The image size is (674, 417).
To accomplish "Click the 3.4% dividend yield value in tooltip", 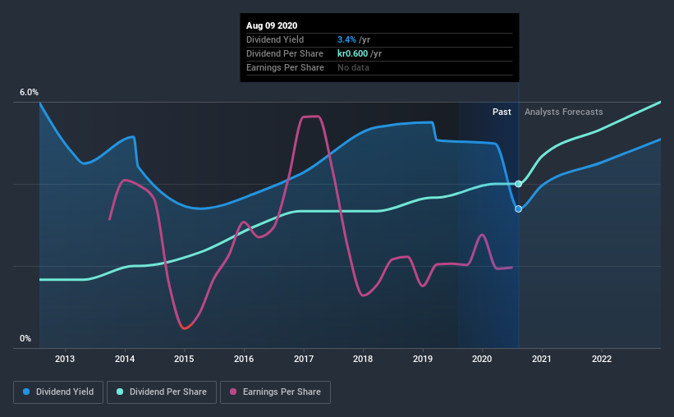I will 346,39.
